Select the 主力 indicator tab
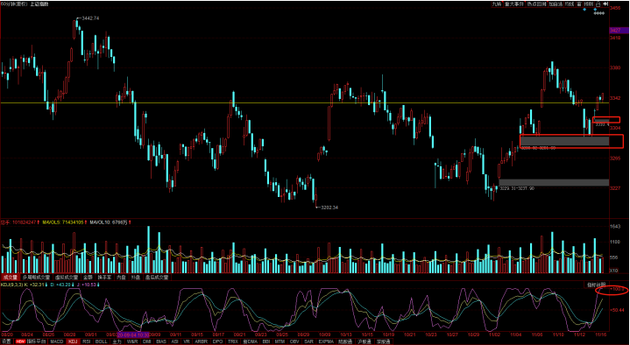Image resolution: width=630 pixels, height=345 pixels. (x=117, y=341)
